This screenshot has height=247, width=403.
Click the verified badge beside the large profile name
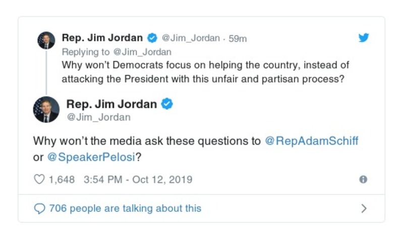pyautogui.click(x=167, y=105)
